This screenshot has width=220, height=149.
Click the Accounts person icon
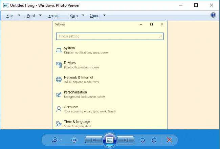pyautogui.click(x=59, y=109)
